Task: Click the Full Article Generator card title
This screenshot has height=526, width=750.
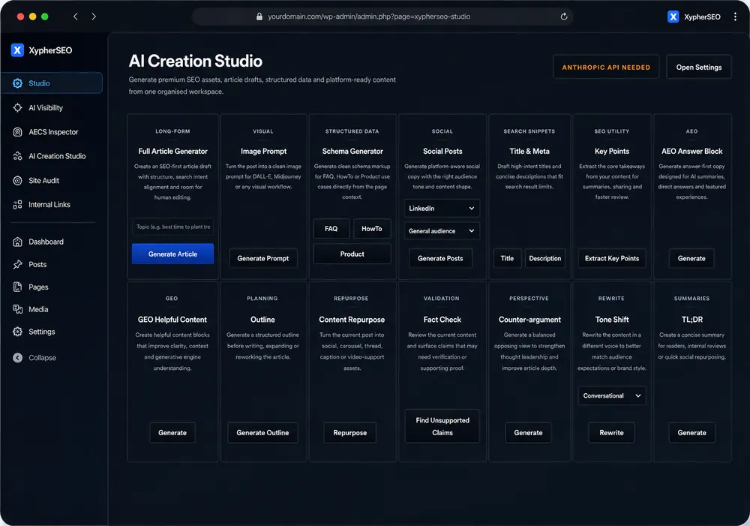Action: pyautogui.click(x=172, y=152)
